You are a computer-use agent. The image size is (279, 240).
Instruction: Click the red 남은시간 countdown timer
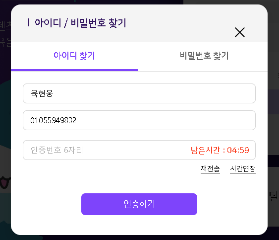220,150
